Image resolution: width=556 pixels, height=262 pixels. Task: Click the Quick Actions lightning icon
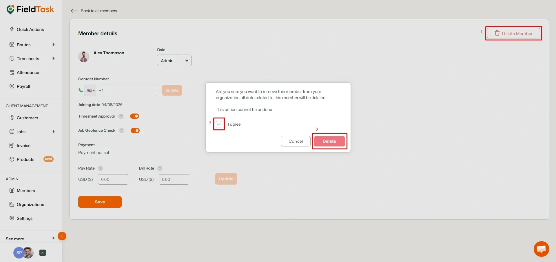click(12, 29)
